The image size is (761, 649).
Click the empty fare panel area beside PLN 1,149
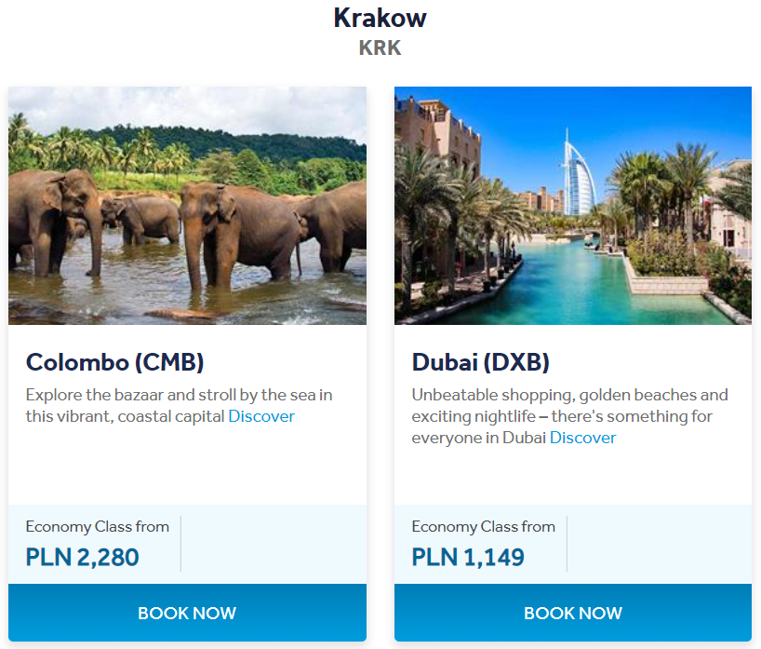pos(659,544)
